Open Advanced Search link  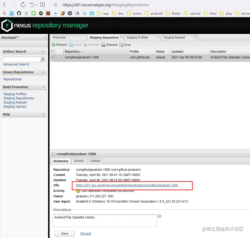coord(16,64)
